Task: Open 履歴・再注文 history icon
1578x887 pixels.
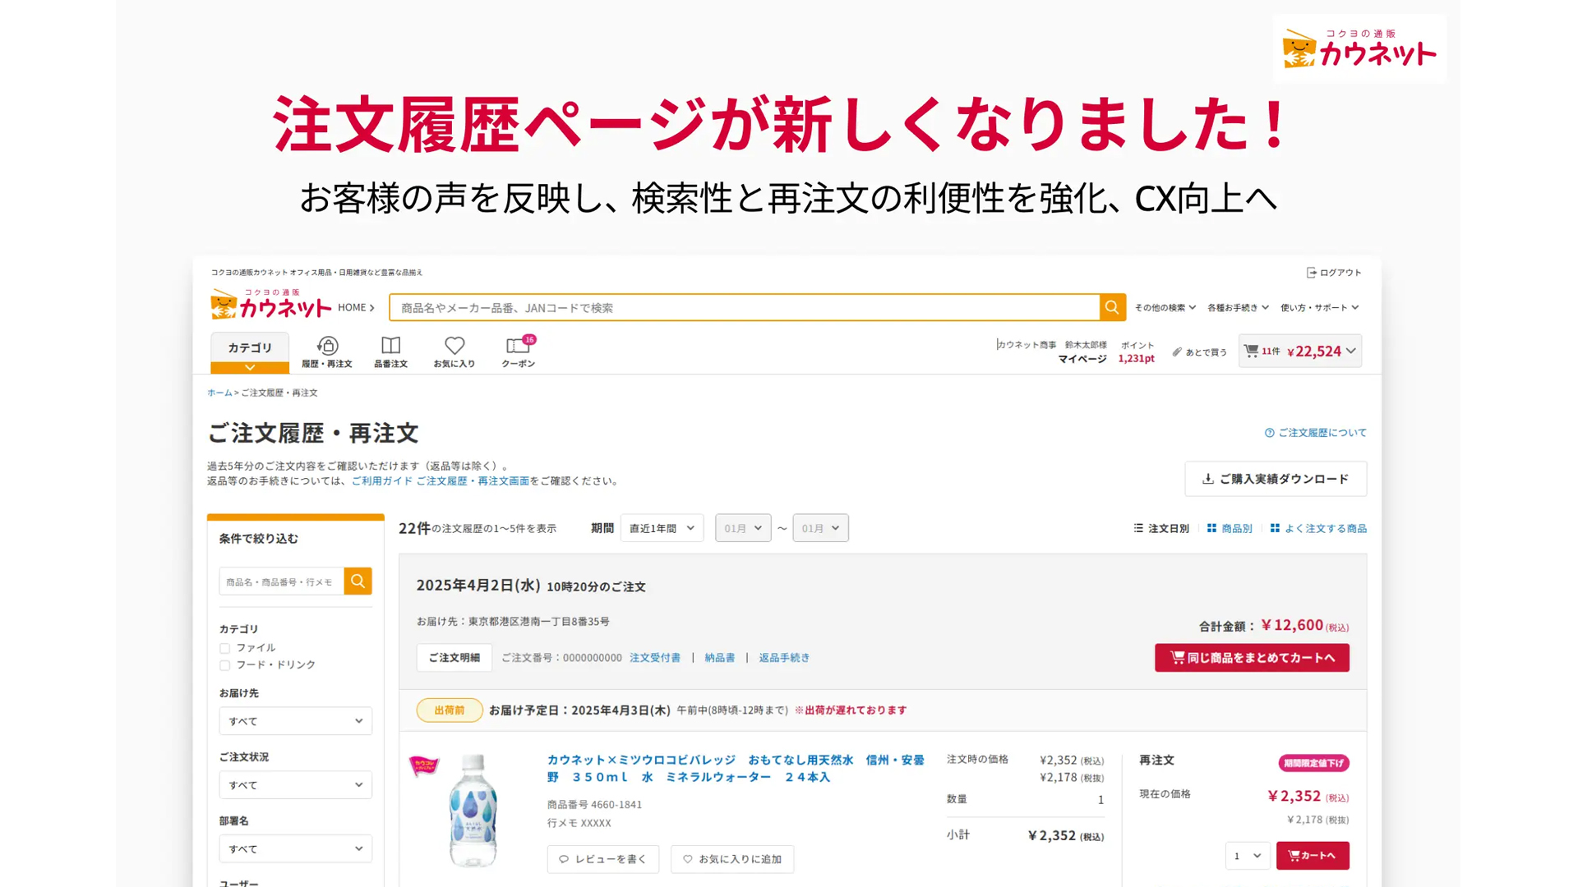Action: click(327, 346)
